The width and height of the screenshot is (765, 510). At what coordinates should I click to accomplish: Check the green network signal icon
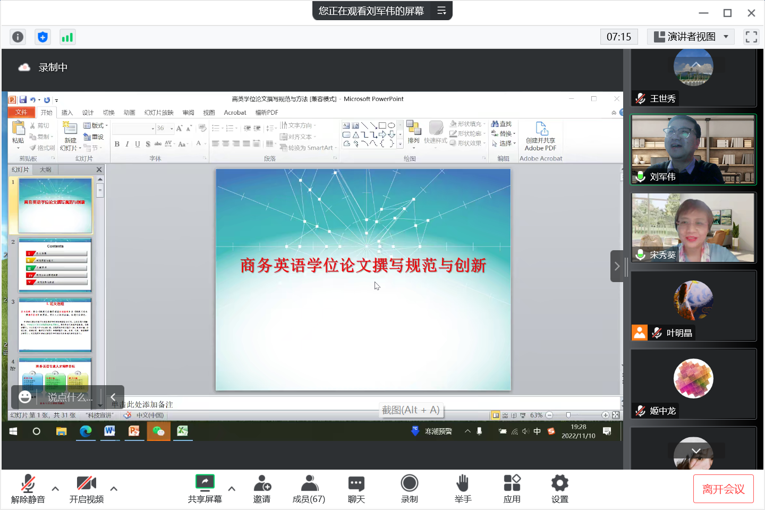[x=67, y=37]
